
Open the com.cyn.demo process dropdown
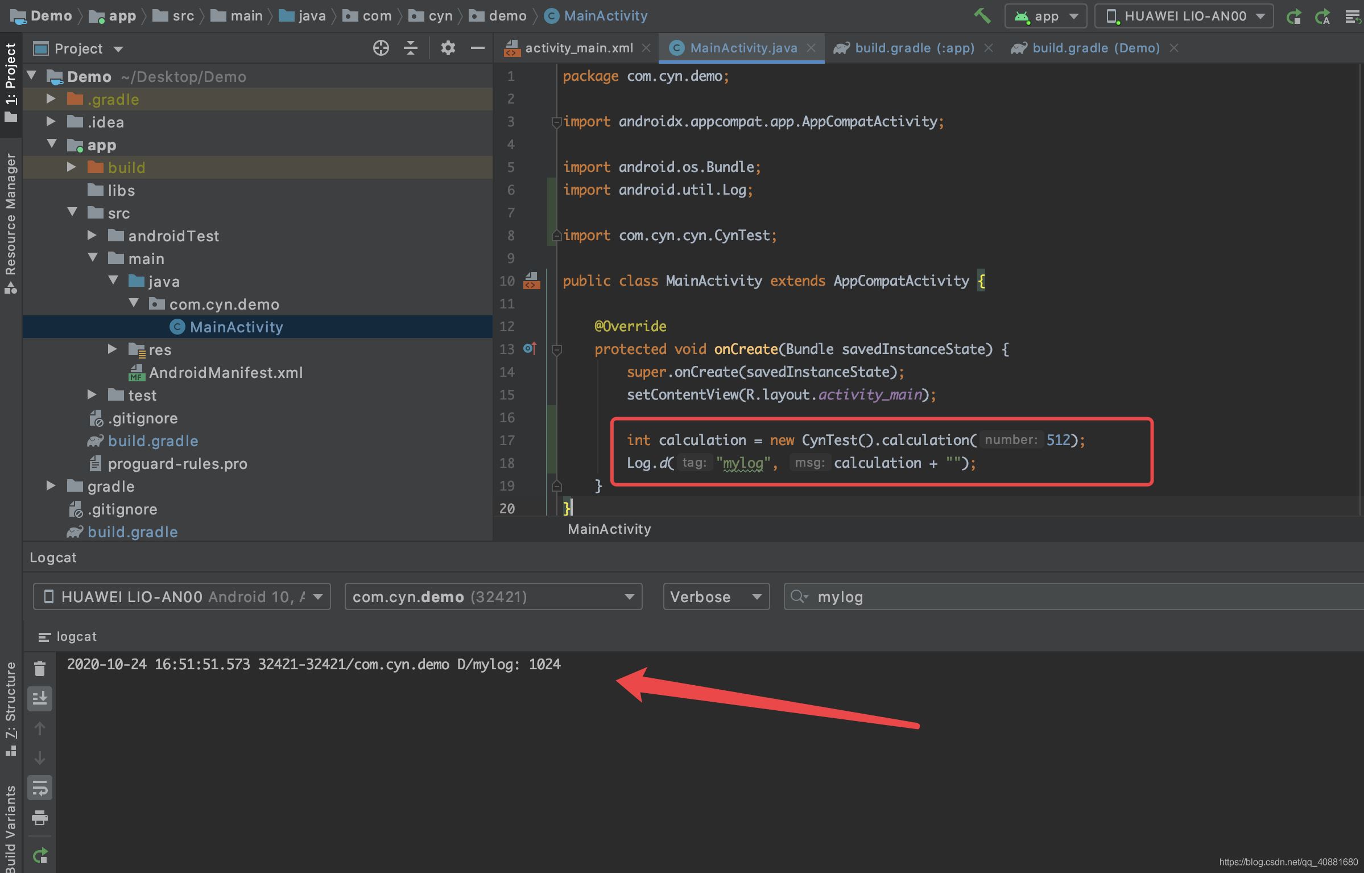[x=493, y=596]
